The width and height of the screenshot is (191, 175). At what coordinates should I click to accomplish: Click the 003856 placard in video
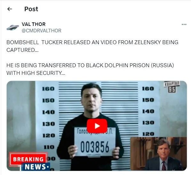click(x=95, y=142)
